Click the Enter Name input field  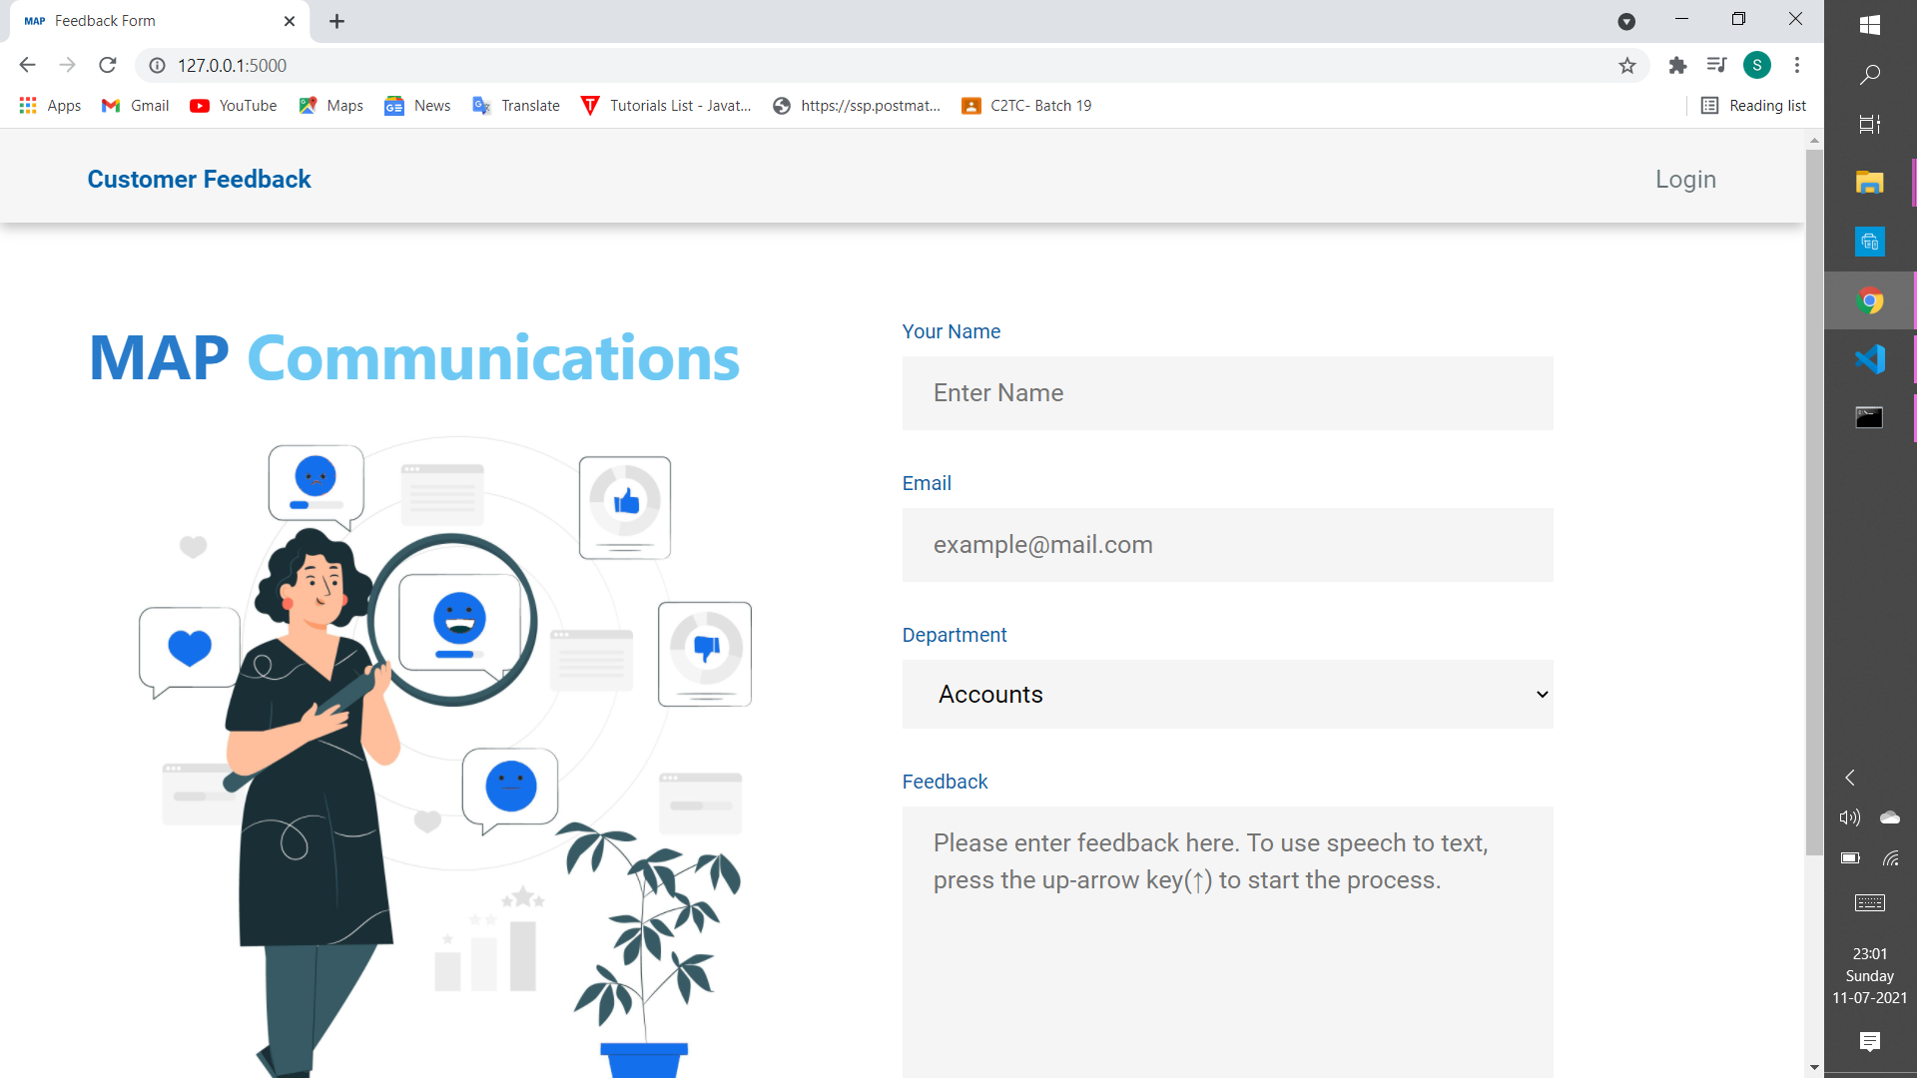tap(1227, 392)
